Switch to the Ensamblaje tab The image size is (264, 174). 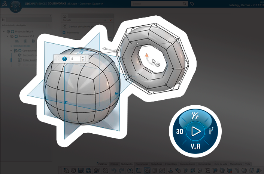pyautogui.click(x=171, y=164)
